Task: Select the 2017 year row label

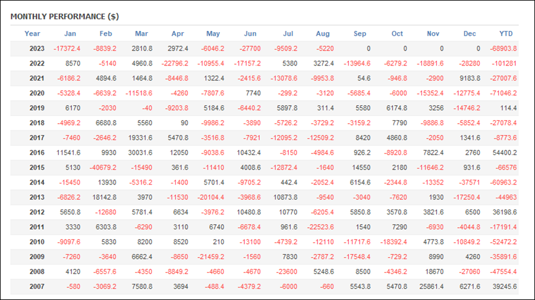Action: coord(37,137)
